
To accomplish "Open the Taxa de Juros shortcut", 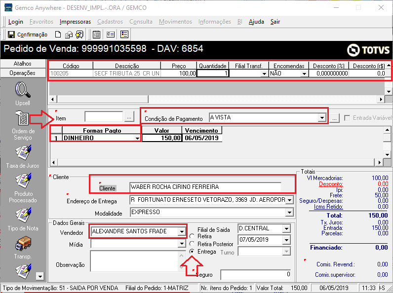I will (23, 152).
